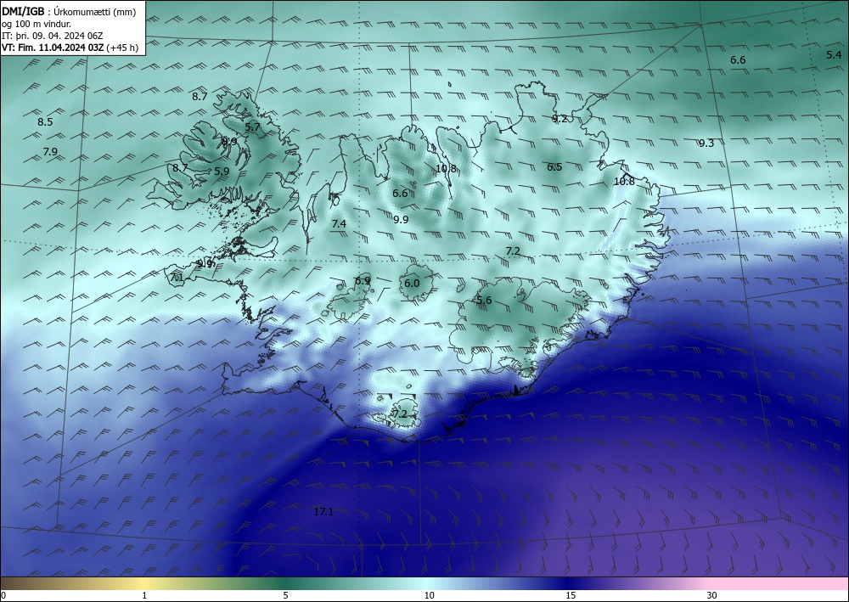Click the '5' label on the color scale

coord(285,595)
